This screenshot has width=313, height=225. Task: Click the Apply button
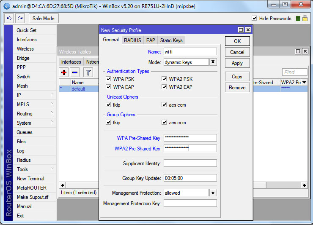237,63
